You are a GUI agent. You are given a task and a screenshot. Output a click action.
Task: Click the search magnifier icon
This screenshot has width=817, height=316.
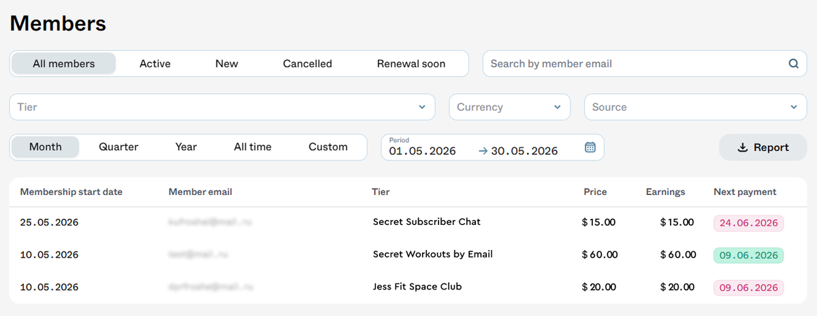coord(793,64)
